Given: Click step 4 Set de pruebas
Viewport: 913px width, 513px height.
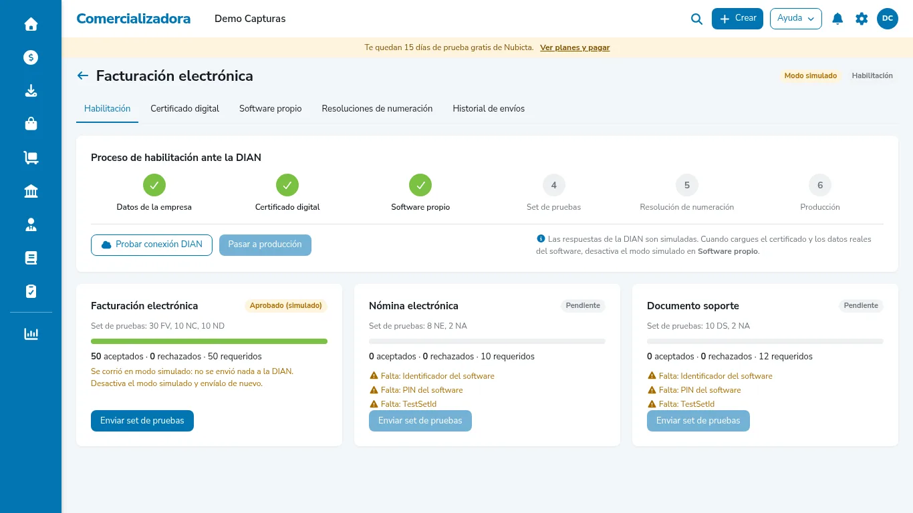Looking at the screenshot, I should click(x=553, y=192).
